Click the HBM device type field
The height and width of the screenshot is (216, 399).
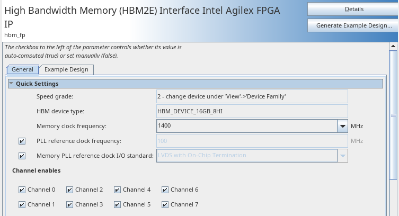252,111
